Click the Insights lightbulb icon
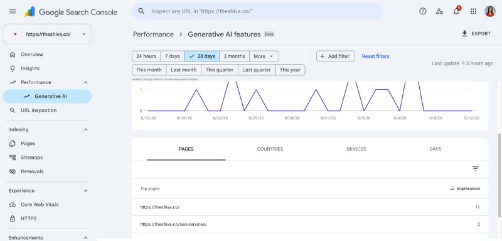This screenshot has height=241, width=502. pyautogui.click(x=13, y=68)
